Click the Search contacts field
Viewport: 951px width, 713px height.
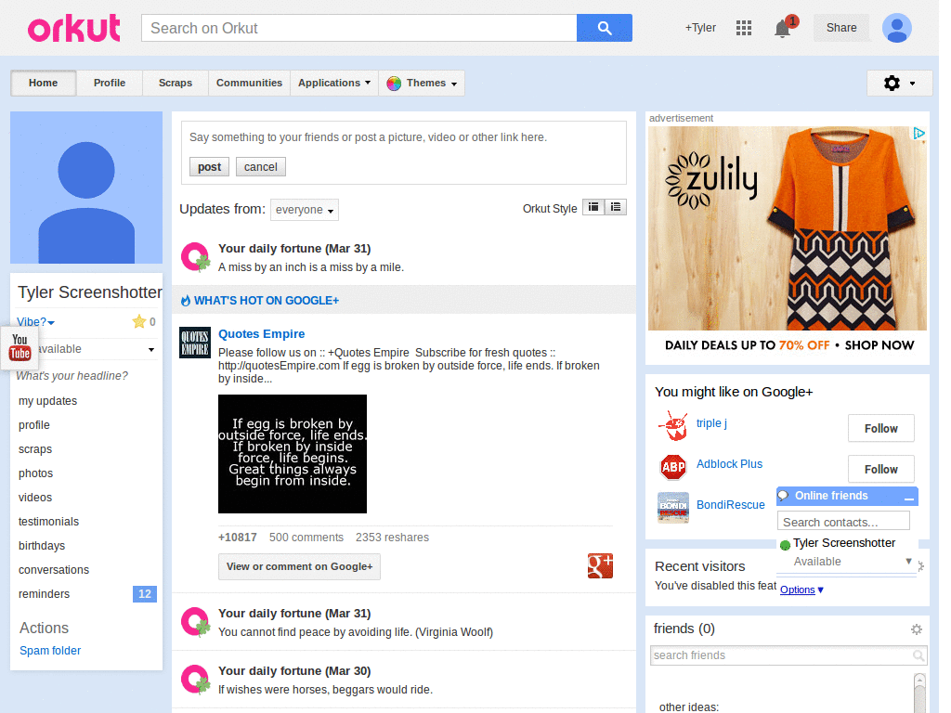point(843,522)
